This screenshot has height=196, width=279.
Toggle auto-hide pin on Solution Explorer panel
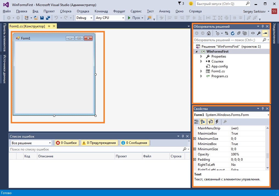pyautogui.click(x=263, y=26)
